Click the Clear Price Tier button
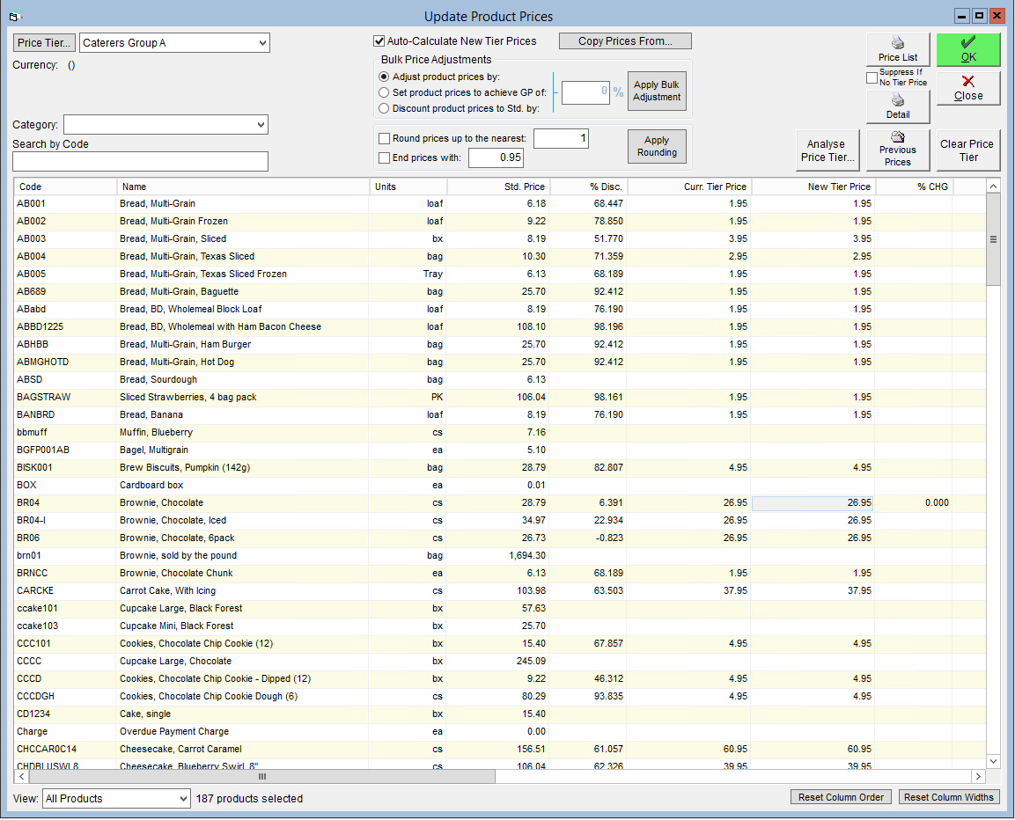Image resolution: width=1015 pixels, height=820 pixels. (x=968, y=150)
